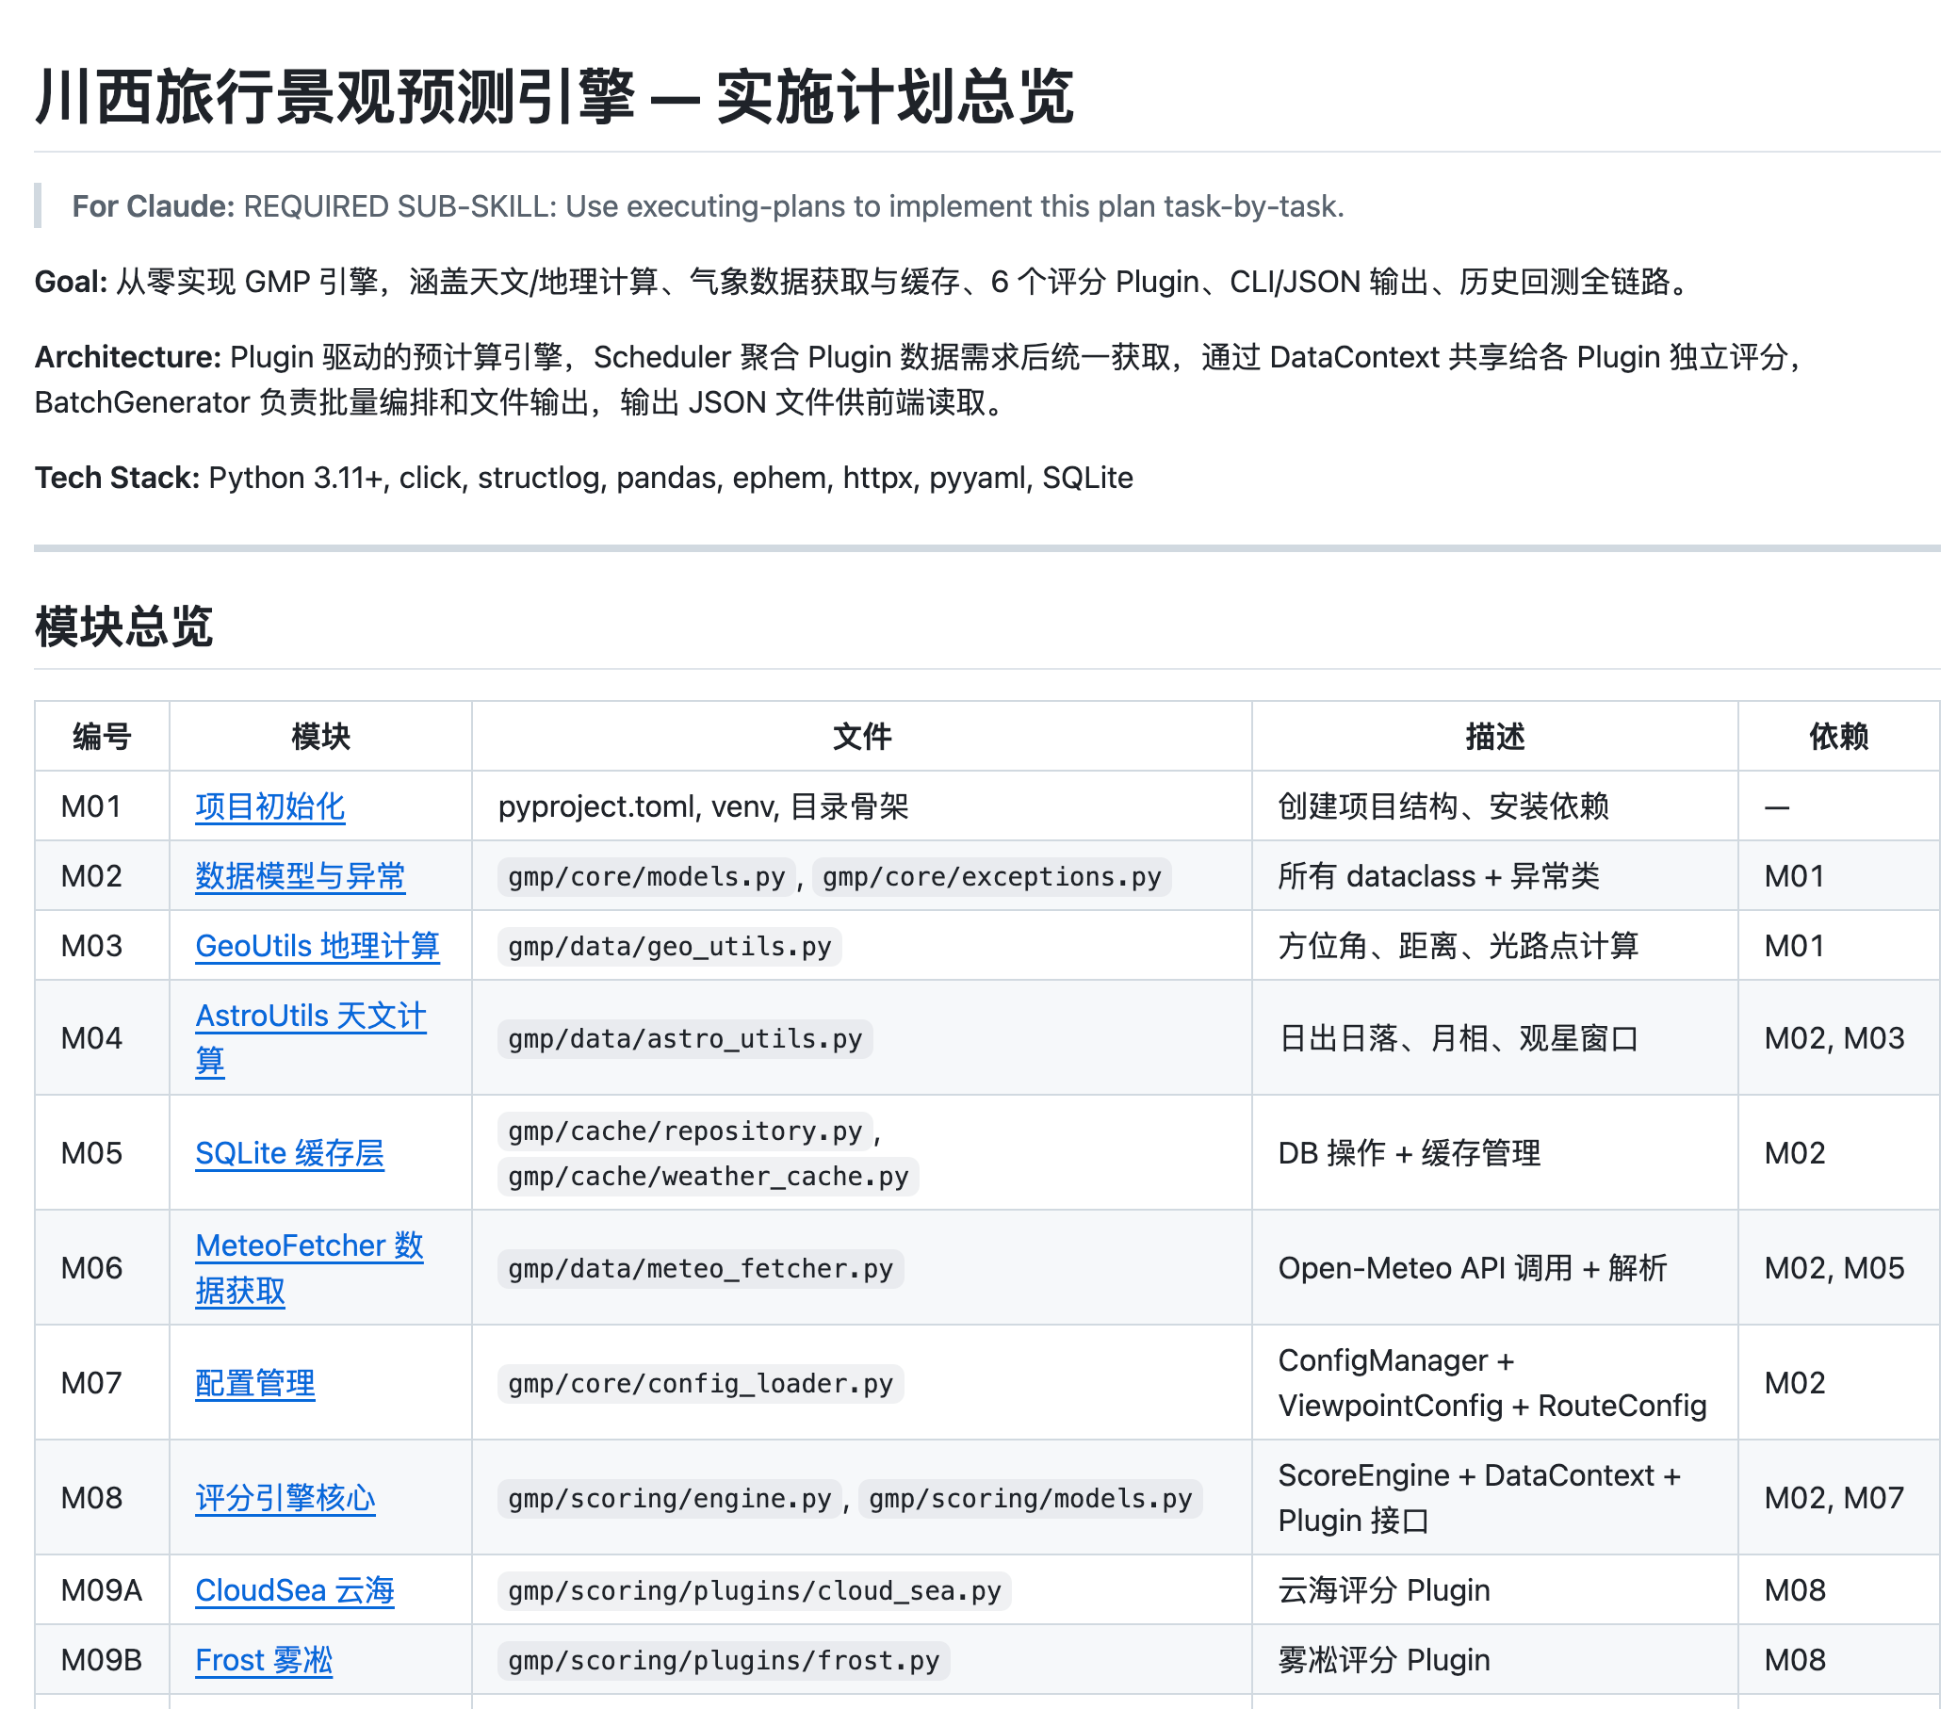Screen dimensions: 1956x1709
Task: Click the gmp/core/models.py code snippet
Action: (644, 875)
